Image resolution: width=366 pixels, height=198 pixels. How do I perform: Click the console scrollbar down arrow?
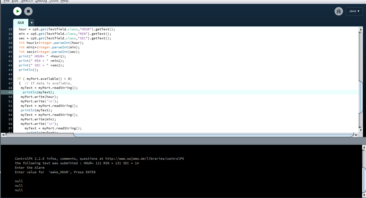364,195
